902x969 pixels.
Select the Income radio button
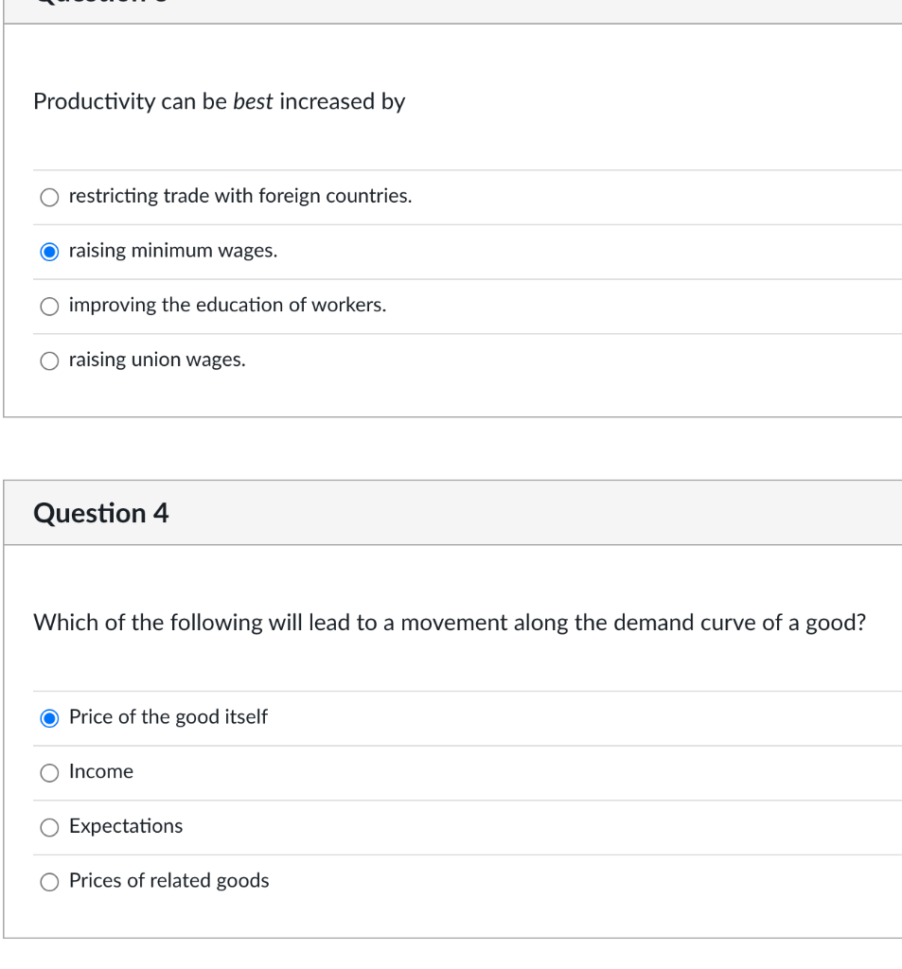[x=49, y=773]
